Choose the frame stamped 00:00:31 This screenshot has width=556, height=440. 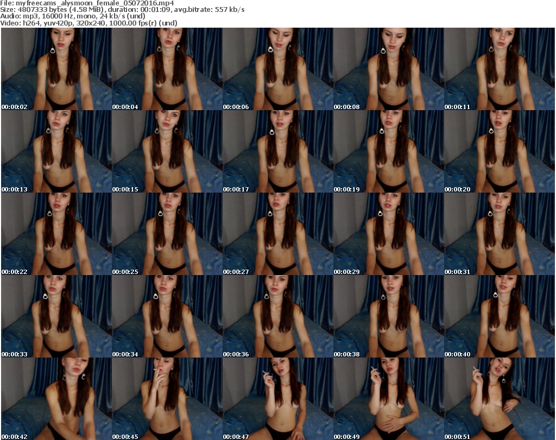tap(500, 234)
